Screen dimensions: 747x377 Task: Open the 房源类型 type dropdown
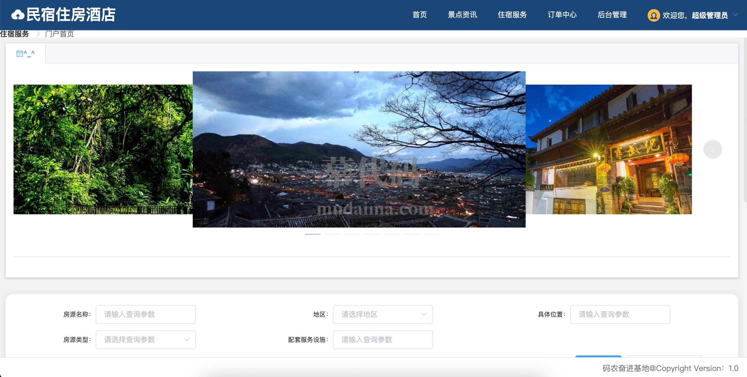coord(146,340)
